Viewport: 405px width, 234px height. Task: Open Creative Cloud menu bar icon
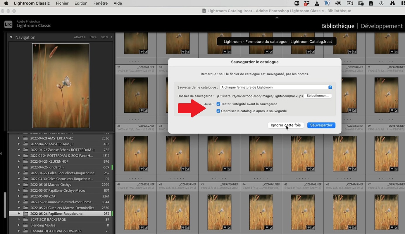(338, 3)
